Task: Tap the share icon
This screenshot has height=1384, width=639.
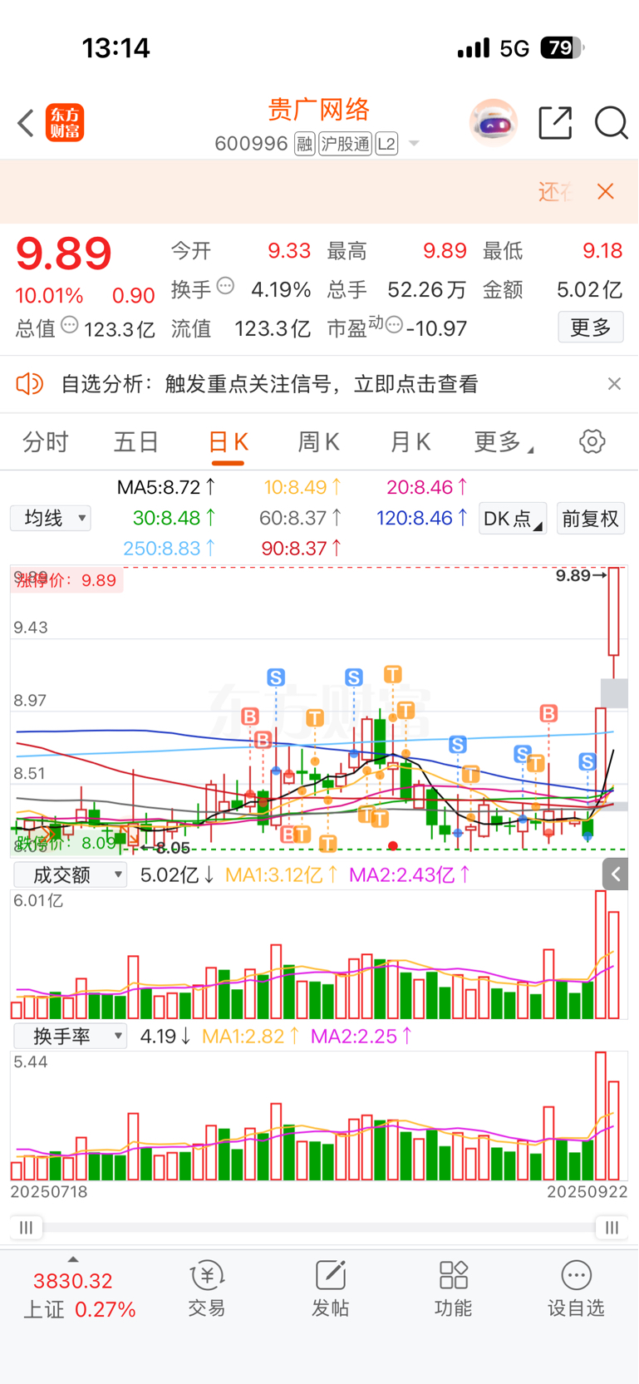Action: [x=555, y=123]
